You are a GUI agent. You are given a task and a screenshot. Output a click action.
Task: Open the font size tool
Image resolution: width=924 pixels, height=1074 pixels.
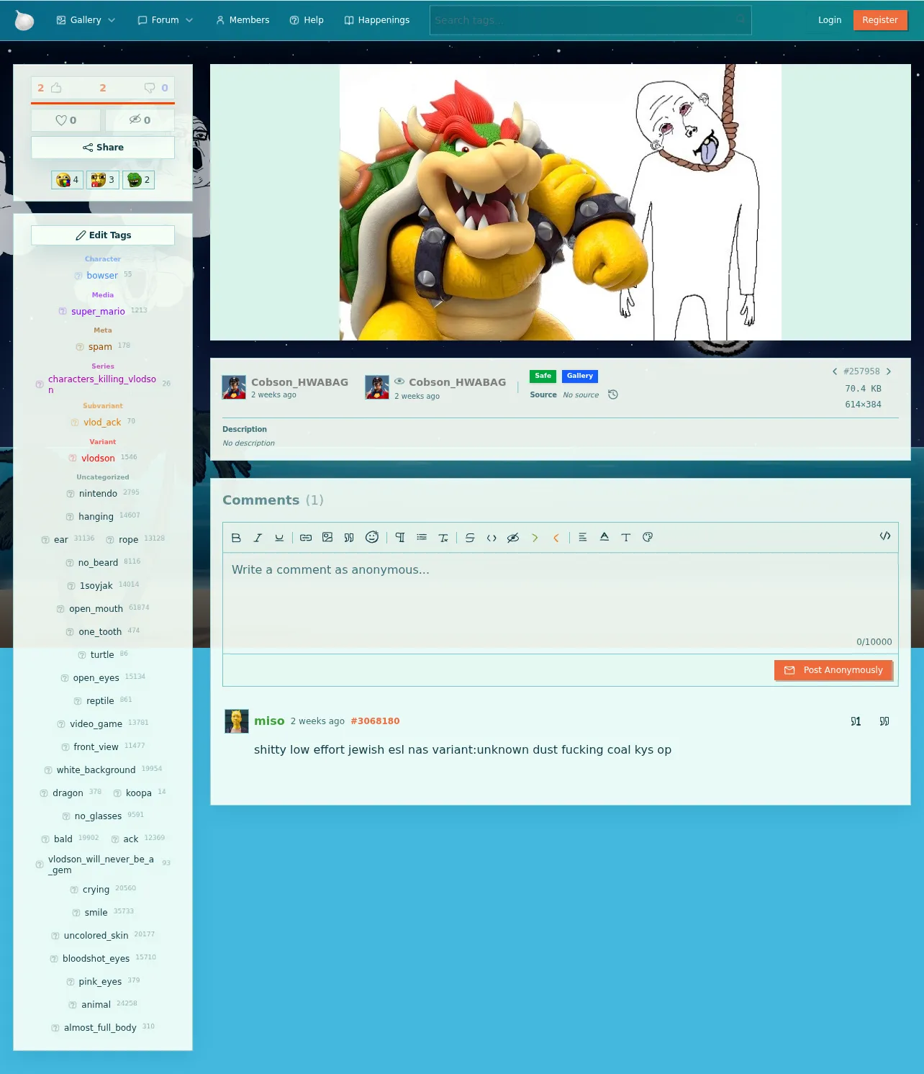(x=626, y=538)
